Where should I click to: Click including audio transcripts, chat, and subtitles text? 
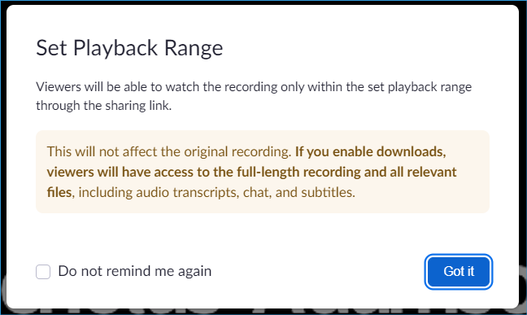pos(217,192)
